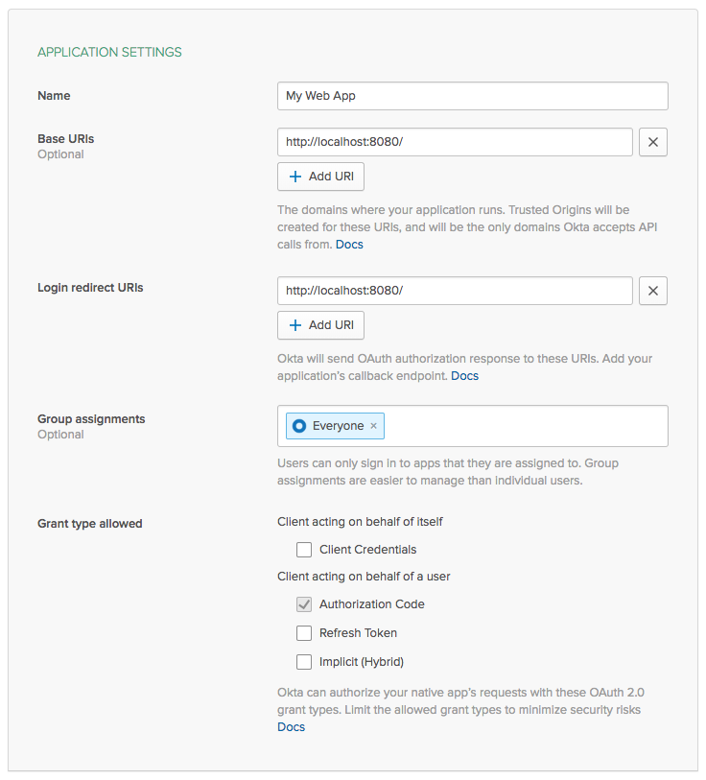Open Docs link for callback endpoint
This screenshot has width=706, height=780.
464,376
